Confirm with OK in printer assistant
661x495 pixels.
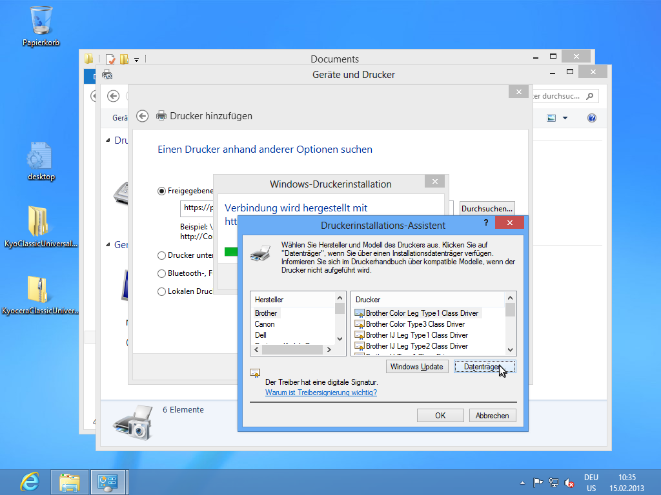tap(440, 416)
